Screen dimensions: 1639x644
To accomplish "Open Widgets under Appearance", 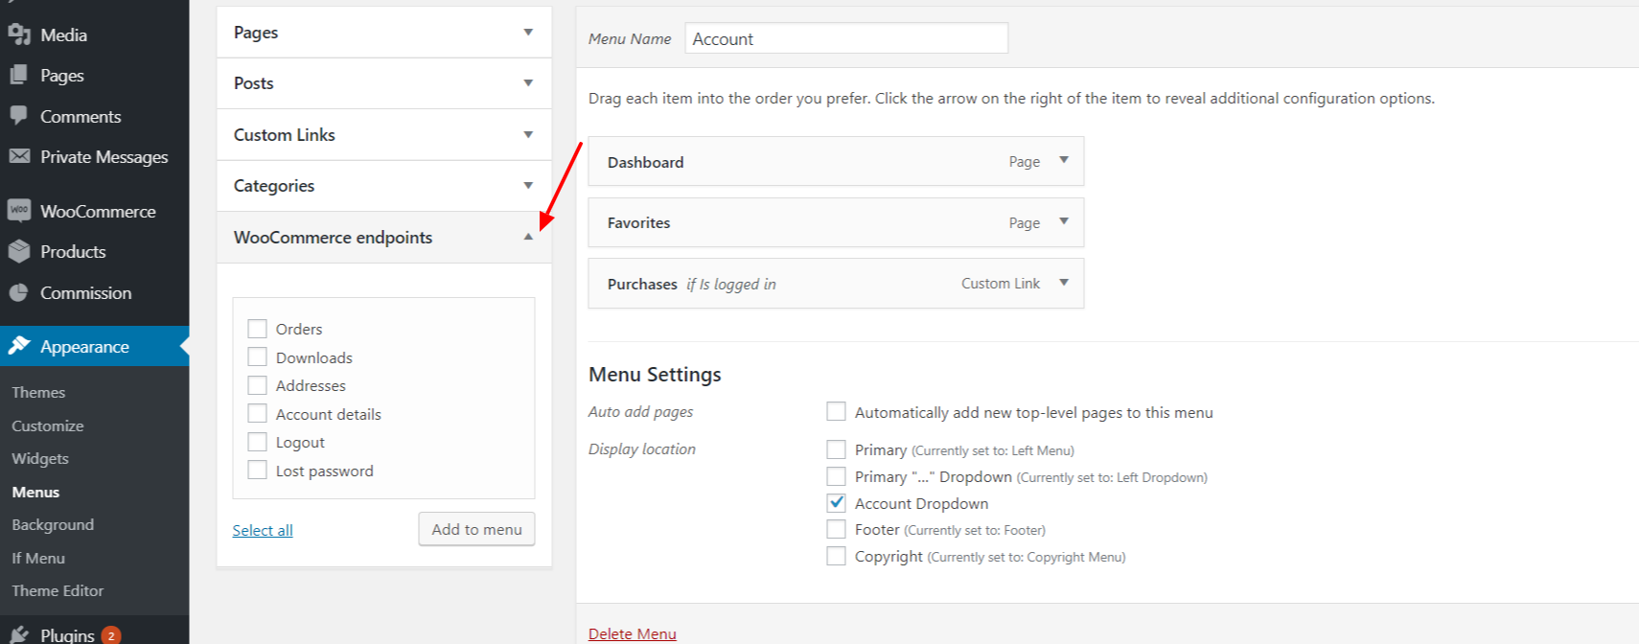I will click(x=40, y=458).
